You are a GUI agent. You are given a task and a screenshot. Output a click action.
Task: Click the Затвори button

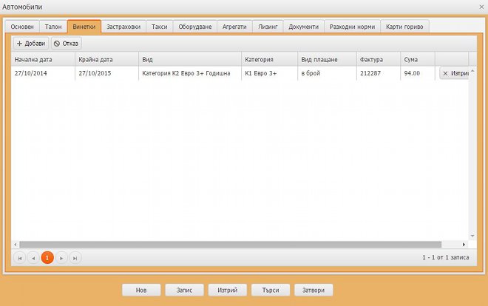pyautogui.click(x=314, y=290)
